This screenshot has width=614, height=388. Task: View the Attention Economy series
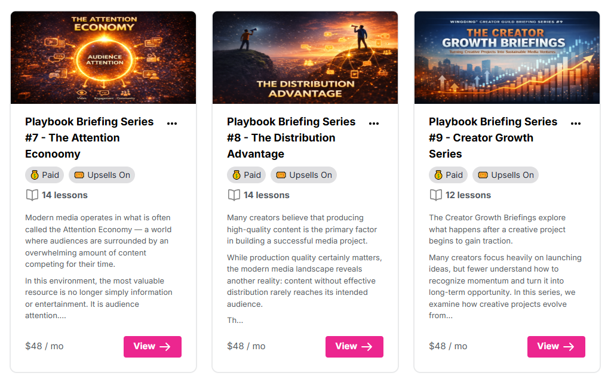(152, 347)
